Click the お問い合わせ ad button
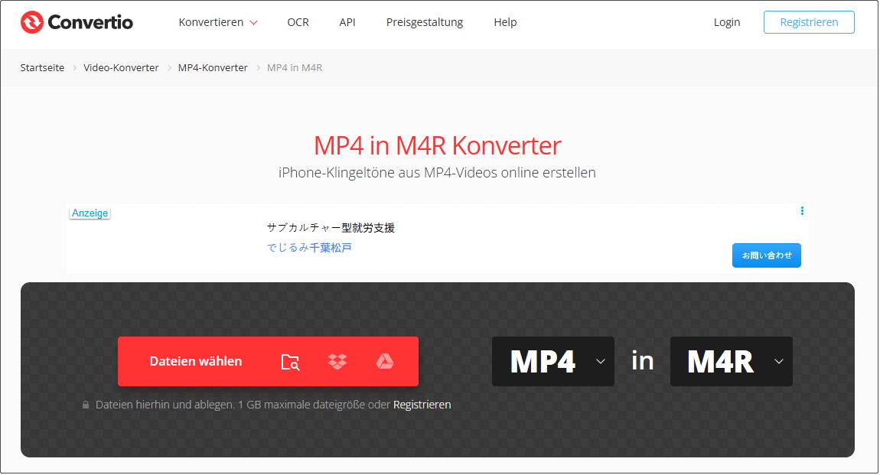 tap(767, 255)
